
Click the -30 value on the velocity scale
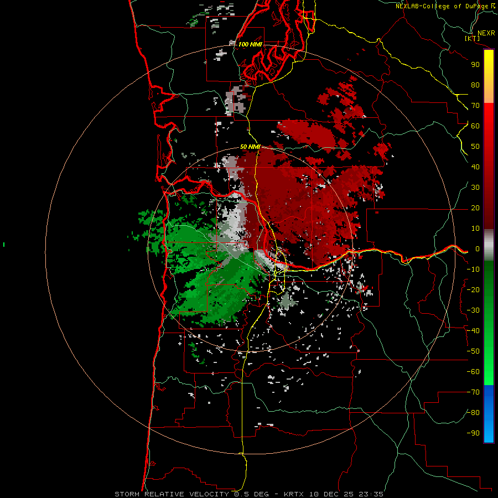point(473,310)
